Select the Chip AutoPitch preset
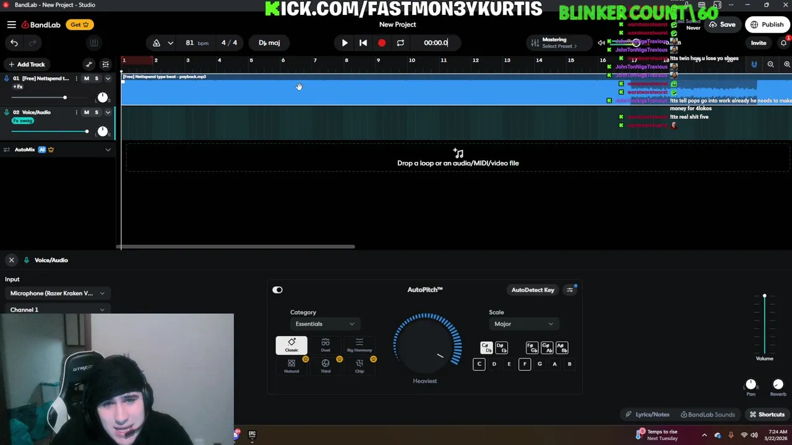792x445 pixels. coord(359,366)
